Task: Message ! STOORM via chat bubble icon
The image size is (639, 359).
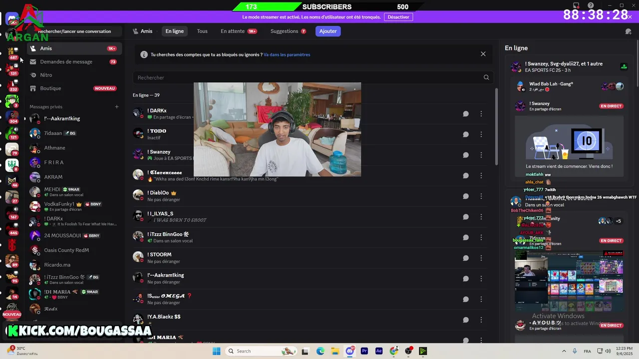Action: 465,258
